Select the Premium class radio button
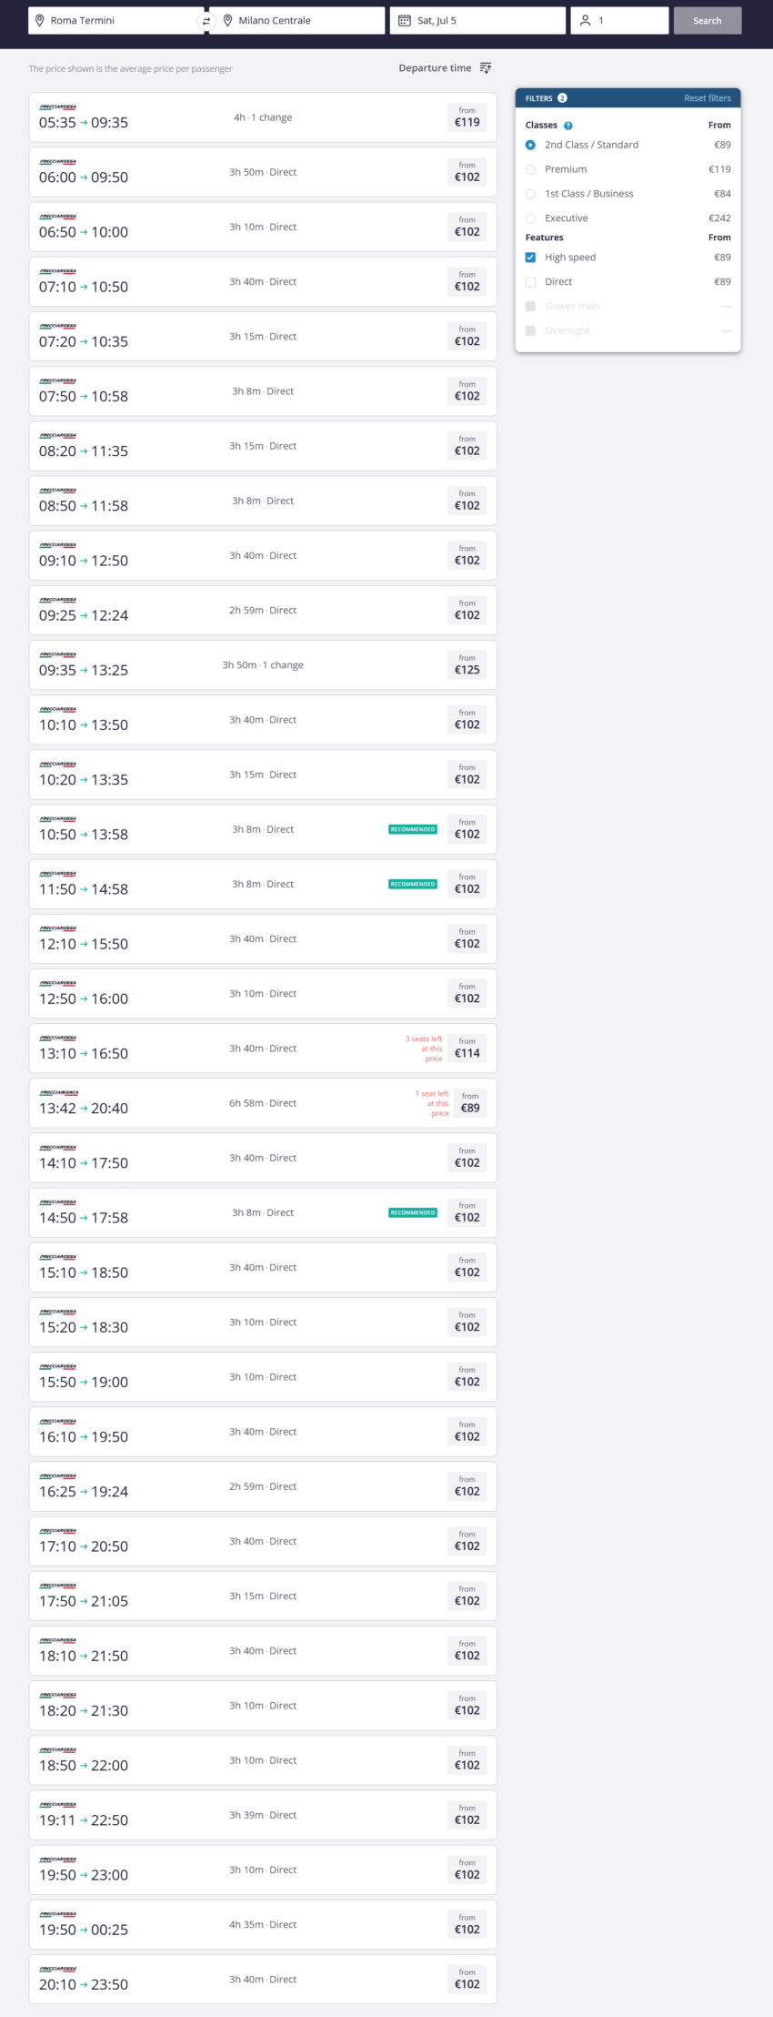Viewport: 773px width, 2017px height. pyautogui.click(x=531, y=169)
